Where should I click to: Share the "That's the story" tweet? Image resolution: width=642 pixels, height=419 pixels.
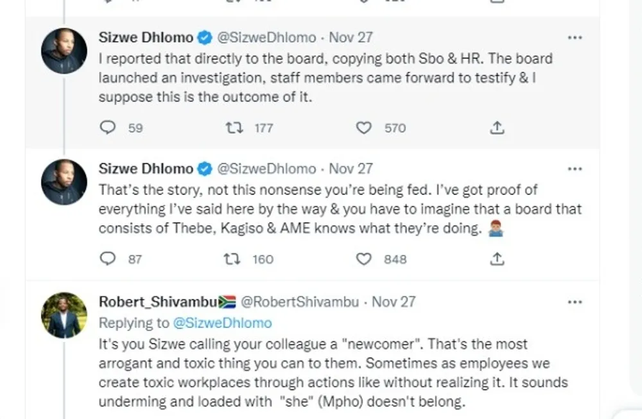(496, 259)
